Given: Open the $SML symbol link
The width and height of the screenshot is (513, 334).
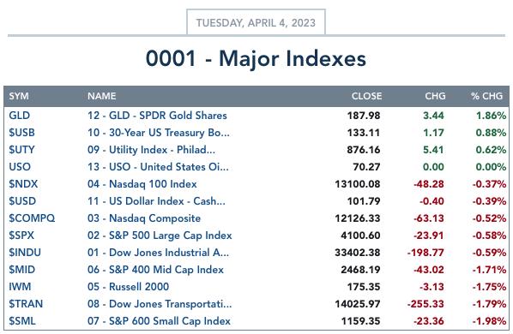Looking at the screenshot, I should 22,321.
